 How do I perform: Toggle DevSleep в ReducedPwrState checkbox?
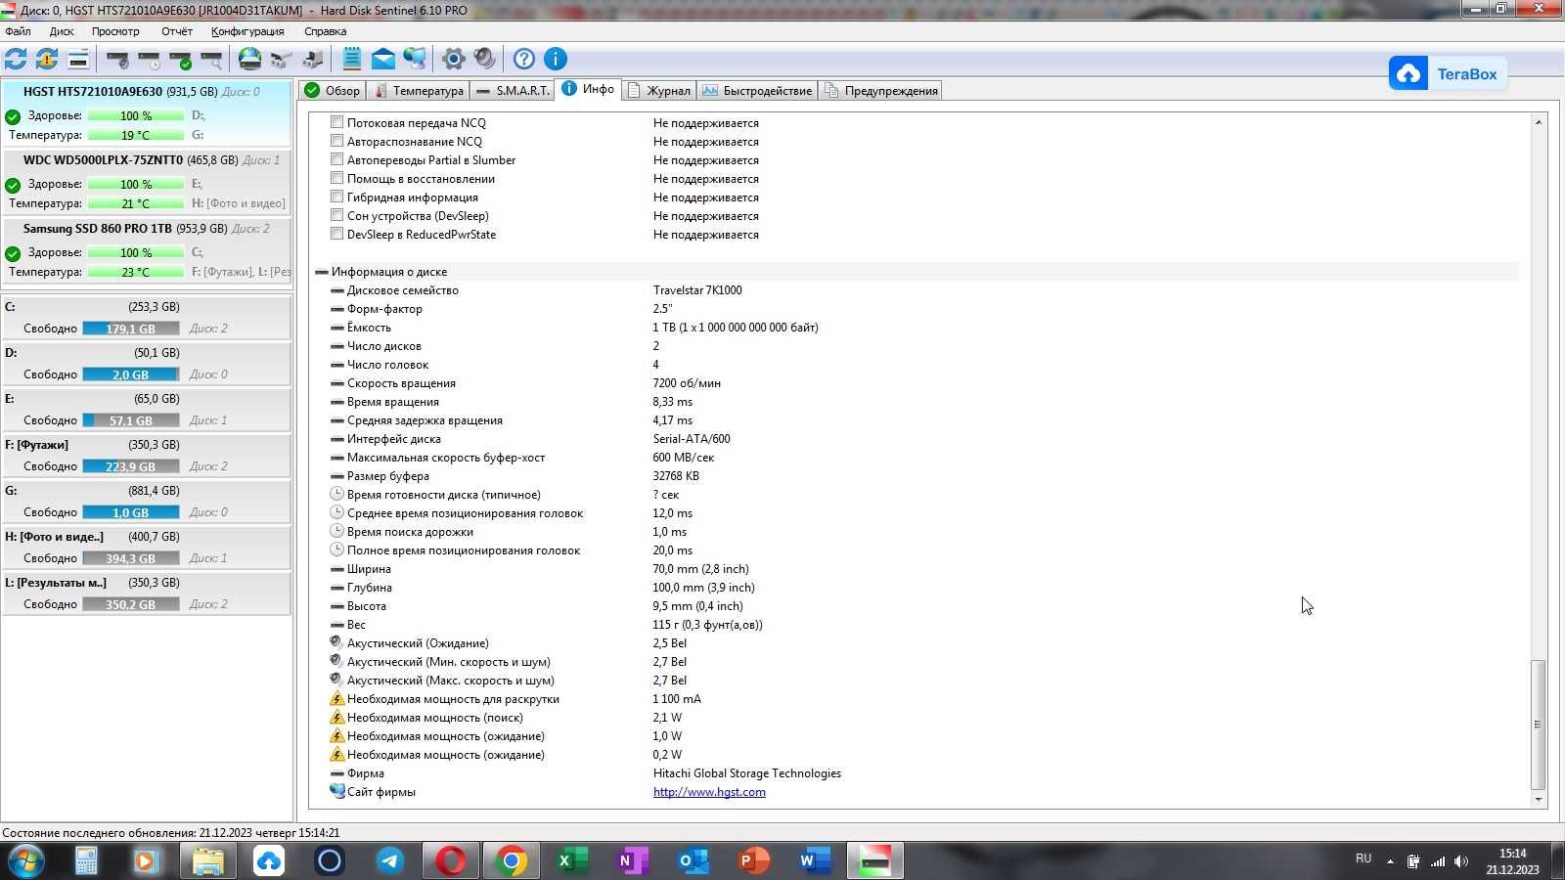point(336,234)
